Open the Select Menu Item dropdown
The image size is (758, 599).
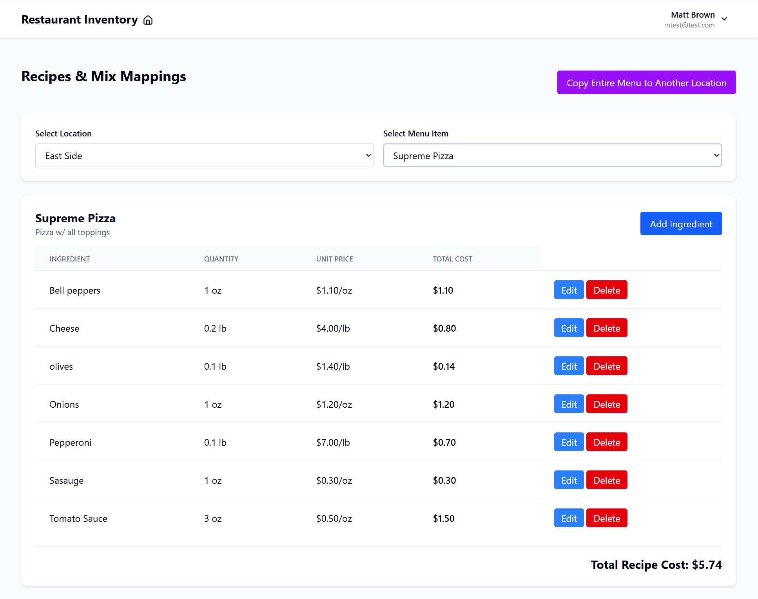pos(552,155)
